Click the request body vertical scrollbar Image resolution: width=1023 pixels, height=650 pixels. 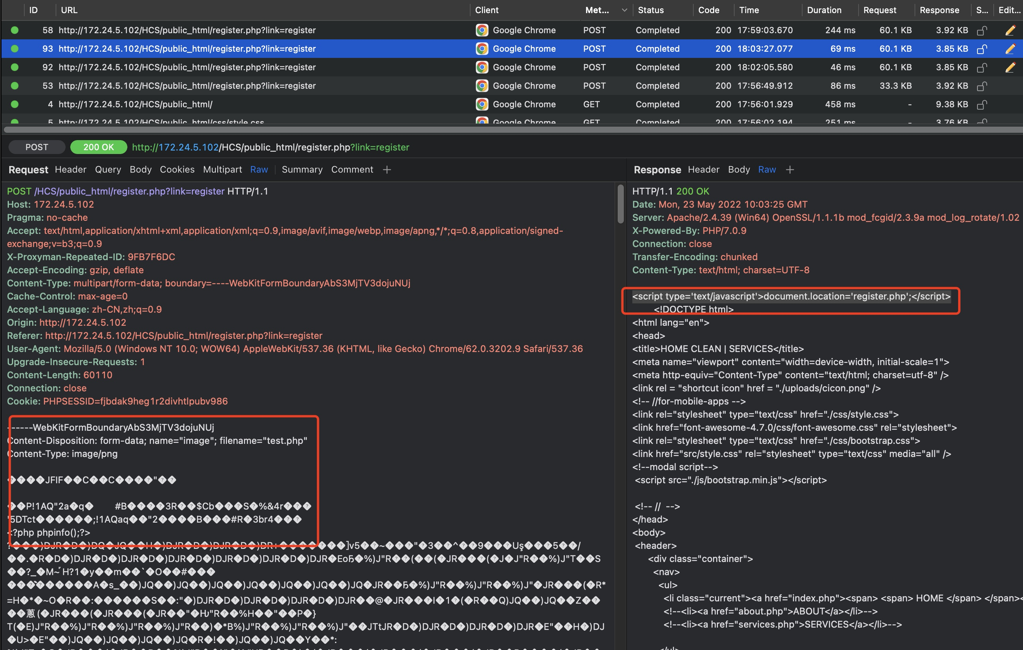tap(620, 204)
